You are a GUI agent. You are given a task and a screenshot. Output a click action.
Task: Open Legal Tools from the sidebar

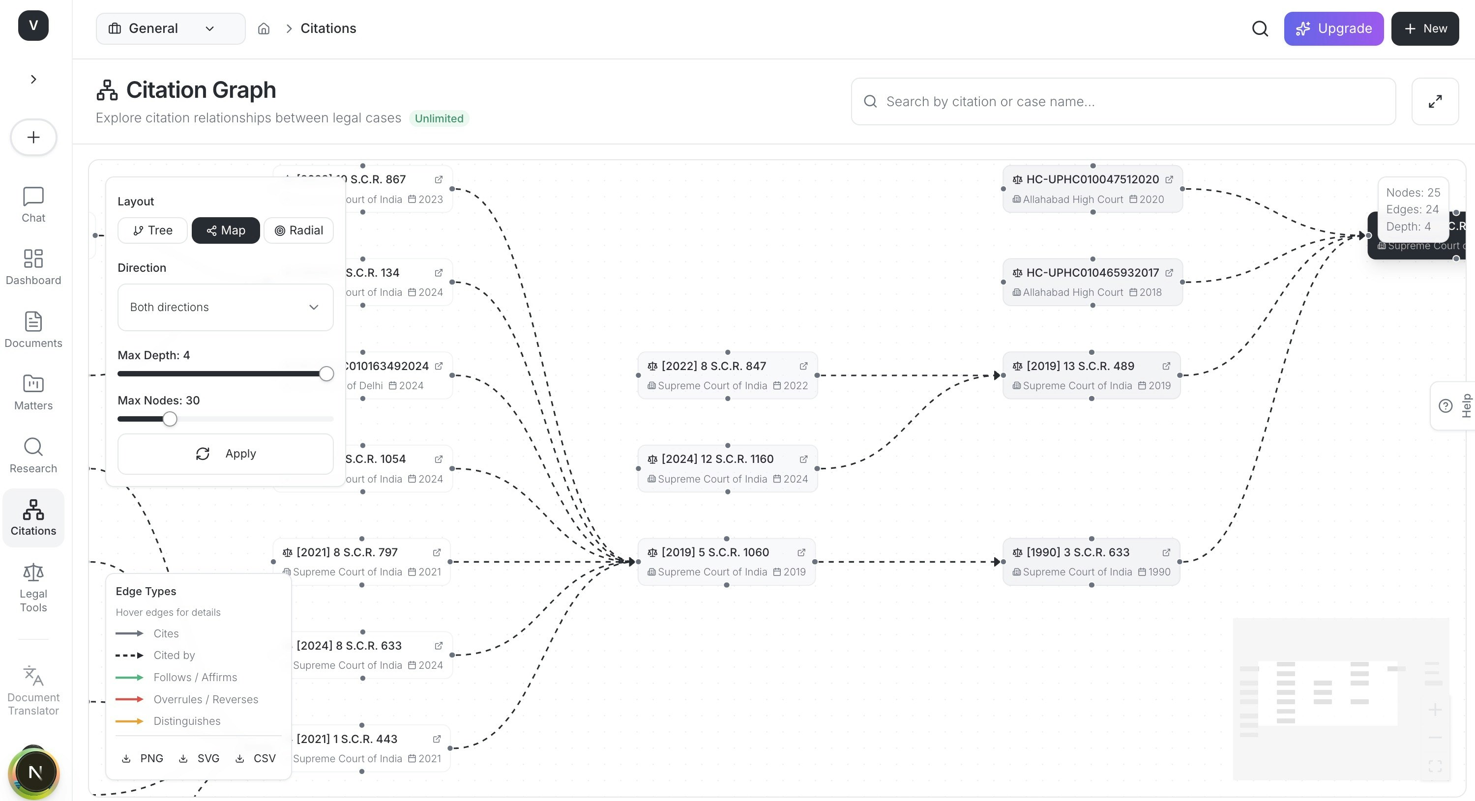point(32,588)
